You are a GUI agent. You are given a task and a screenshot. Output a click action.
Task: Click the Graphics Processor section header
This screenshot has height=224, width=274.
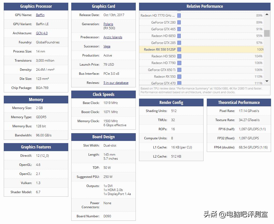pyautogui.click(x=36, y=6)
